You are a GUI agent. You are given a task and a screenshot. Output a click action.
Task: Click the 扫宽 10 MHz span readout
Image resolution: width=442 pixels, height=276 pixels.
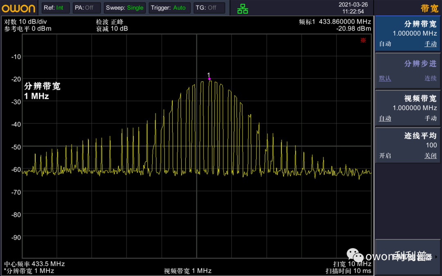coord(352,264)
